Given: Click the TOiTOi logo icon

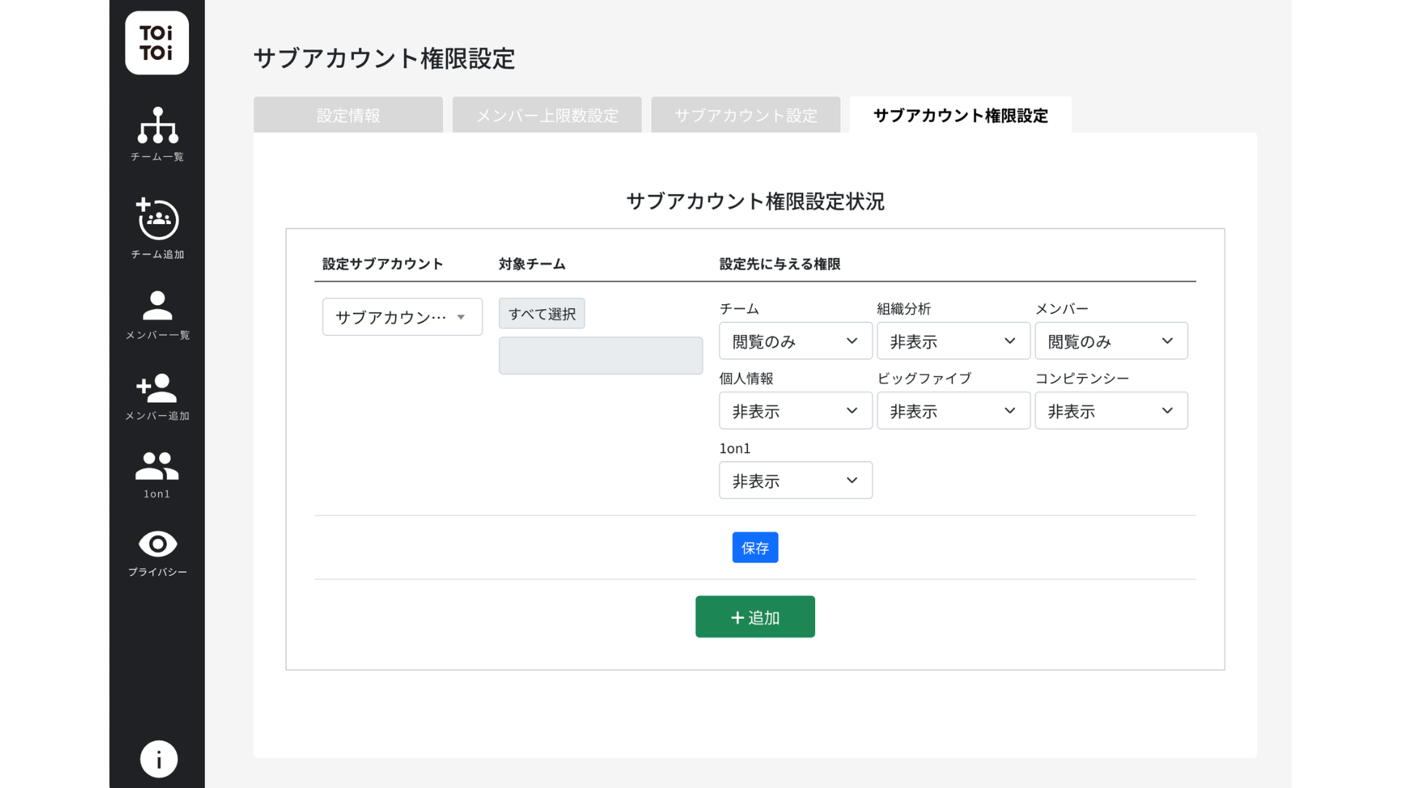Looking at the screenshot, I should pyautogui.click(x=157, y=43).
